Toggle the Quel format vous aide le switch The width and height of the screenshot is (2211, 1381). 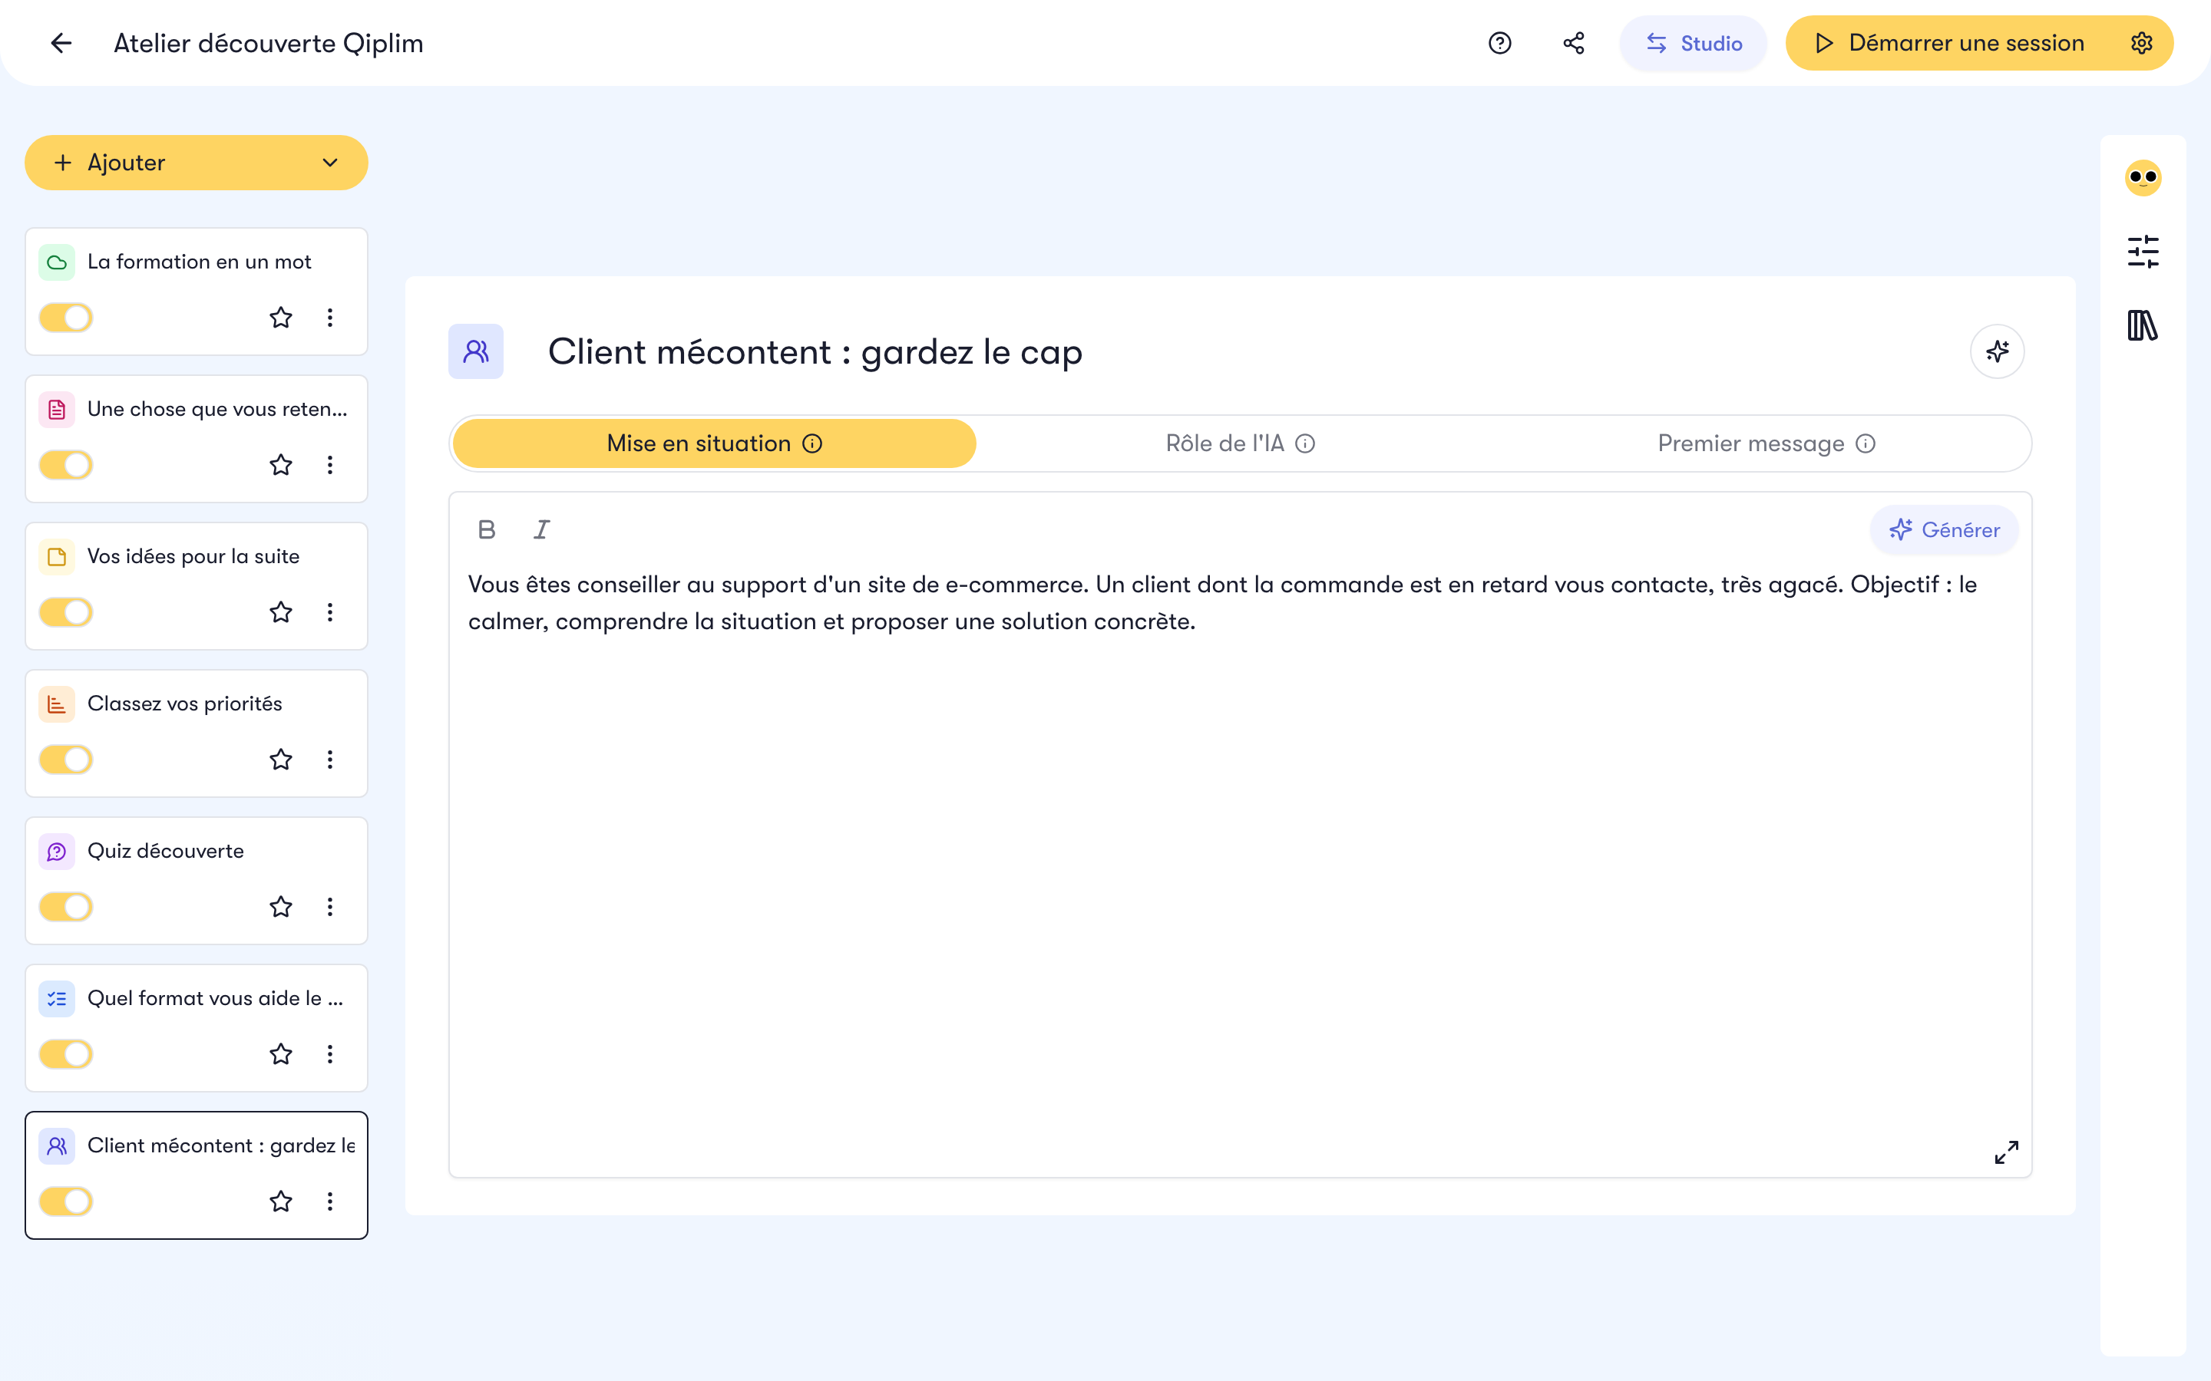point(66,1054)
